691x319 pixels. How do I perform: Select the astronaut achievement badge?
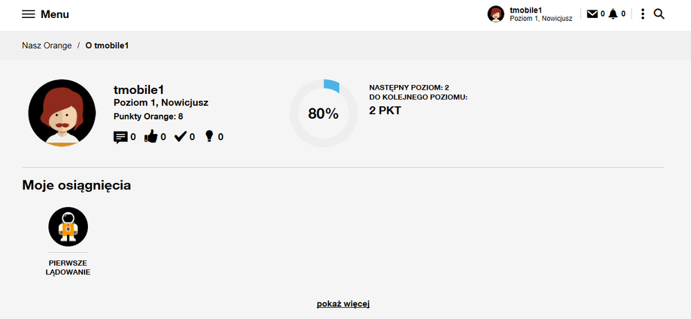click(68, 226)
